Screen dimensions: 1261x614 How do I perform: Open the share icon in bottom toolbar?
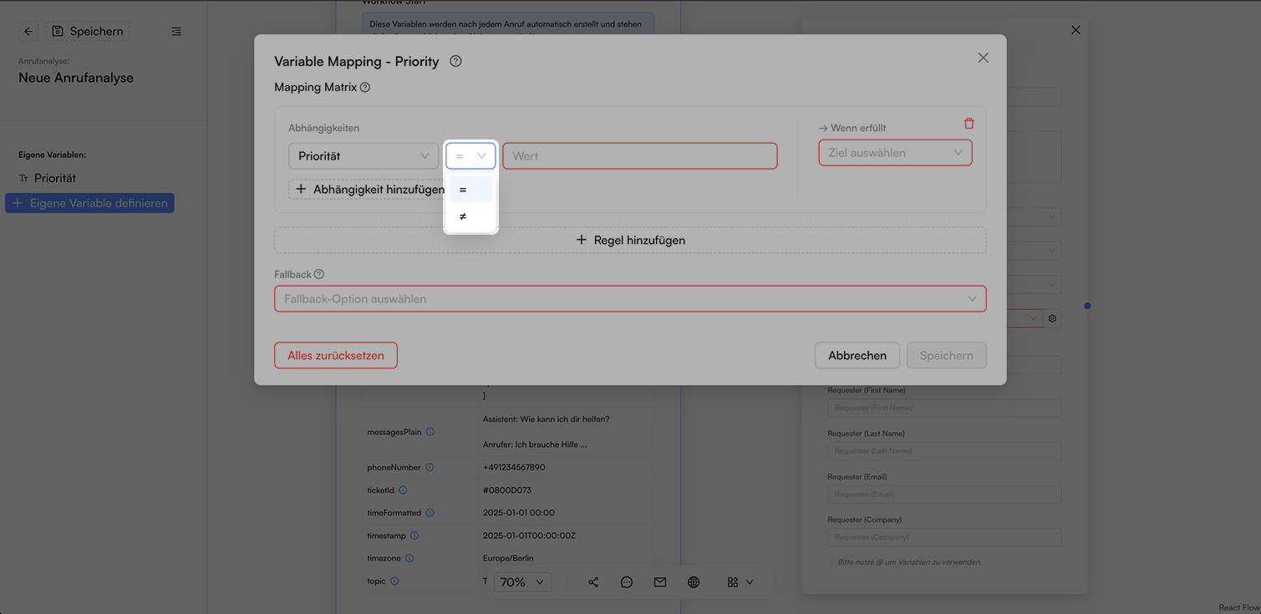click(x=593, y=582)
